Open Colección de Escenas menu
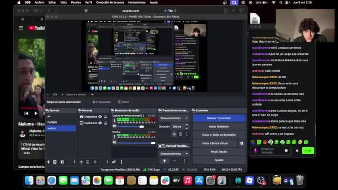Image resolution: width=338 pixels, height=190 pixels. (x=110, y=2)
